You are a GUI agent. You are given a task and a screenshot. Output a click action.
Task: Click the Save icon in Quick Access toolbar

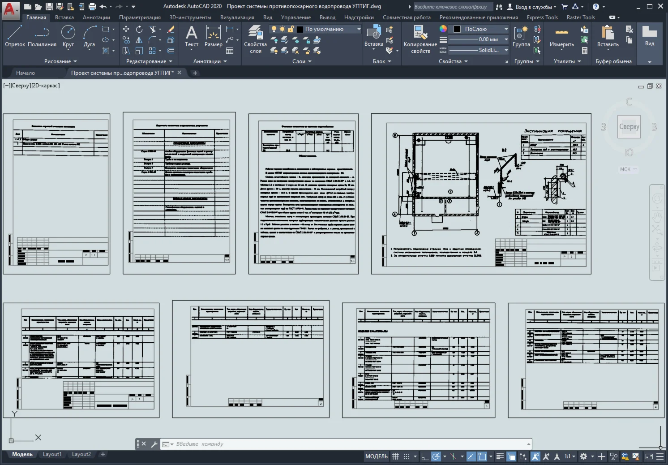(x=49, y=7)
